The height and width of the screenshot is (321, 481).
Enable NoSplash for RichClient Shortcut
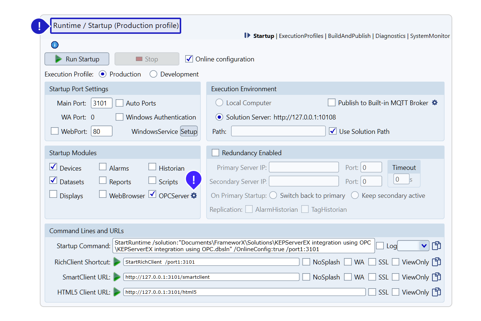pos(306,262)
